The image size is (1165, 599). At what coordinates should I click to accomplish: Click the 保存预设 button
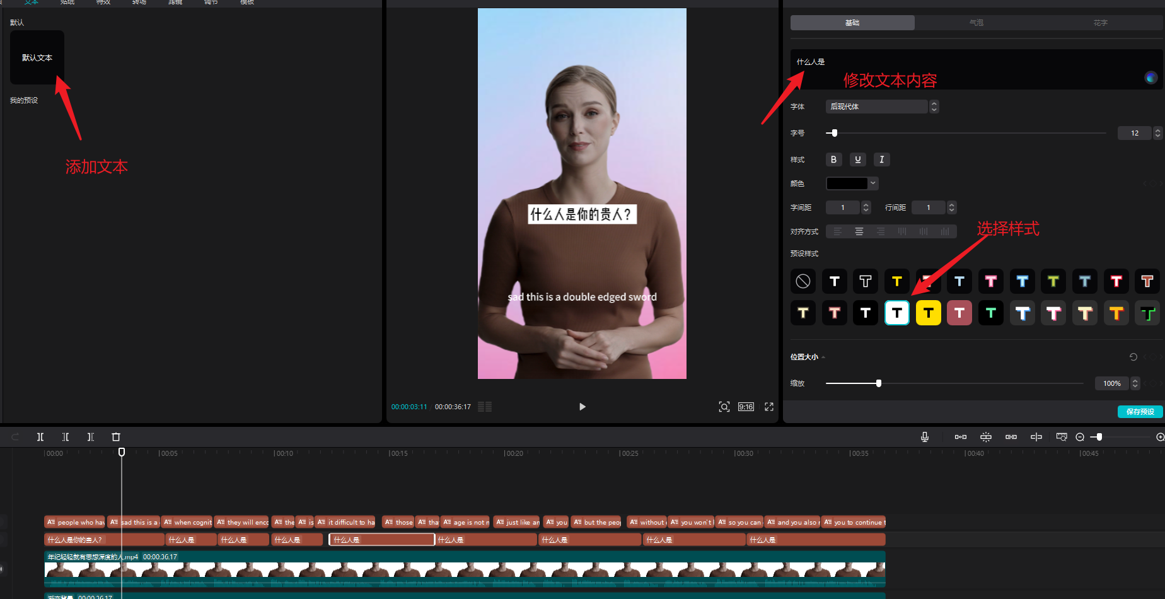(x=1140, y=412)
